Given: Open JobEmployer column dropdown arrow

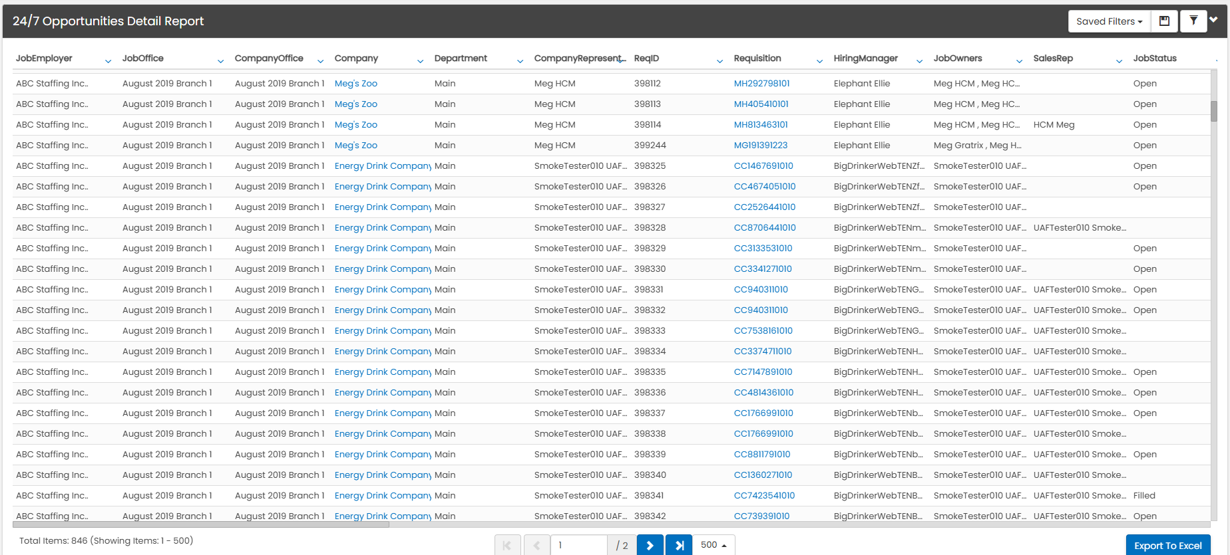Looking at the screenshot, I should (108, 61).
